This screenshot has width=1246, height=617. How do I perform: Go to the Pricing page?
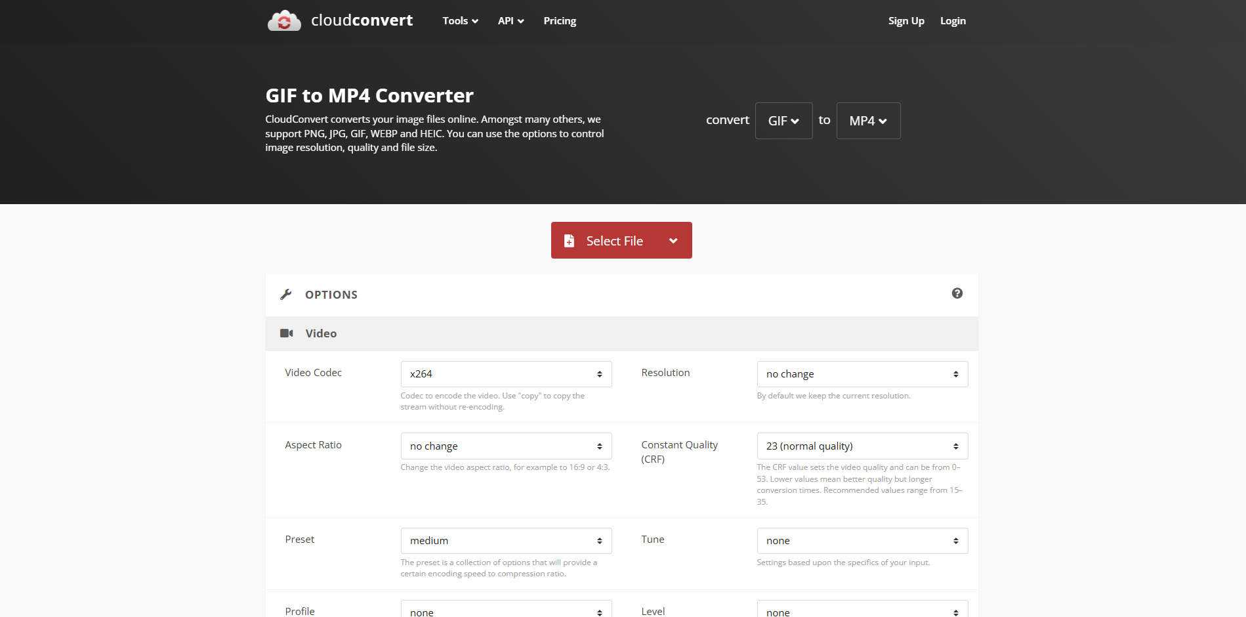click(559, 20)
